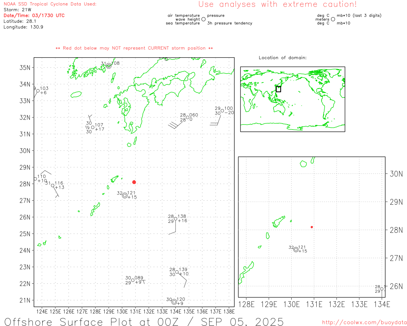Click the legend circle beside 'wave height'
The width and height of the screenshot is (407, 326).
[203, 19]
